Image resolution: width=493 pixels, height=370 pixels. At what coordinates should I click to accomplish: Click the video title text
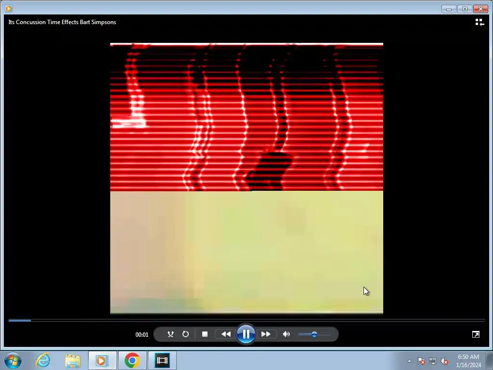(62, 22)
